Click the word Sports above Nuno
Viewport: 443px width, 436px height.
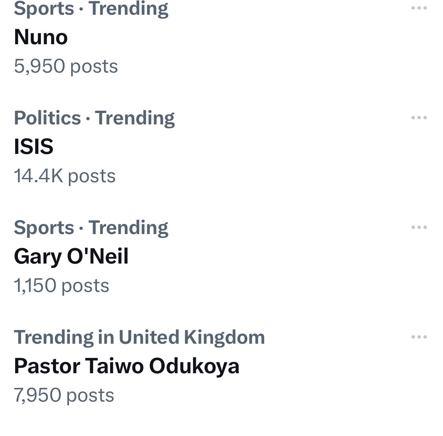pos(44,8)
